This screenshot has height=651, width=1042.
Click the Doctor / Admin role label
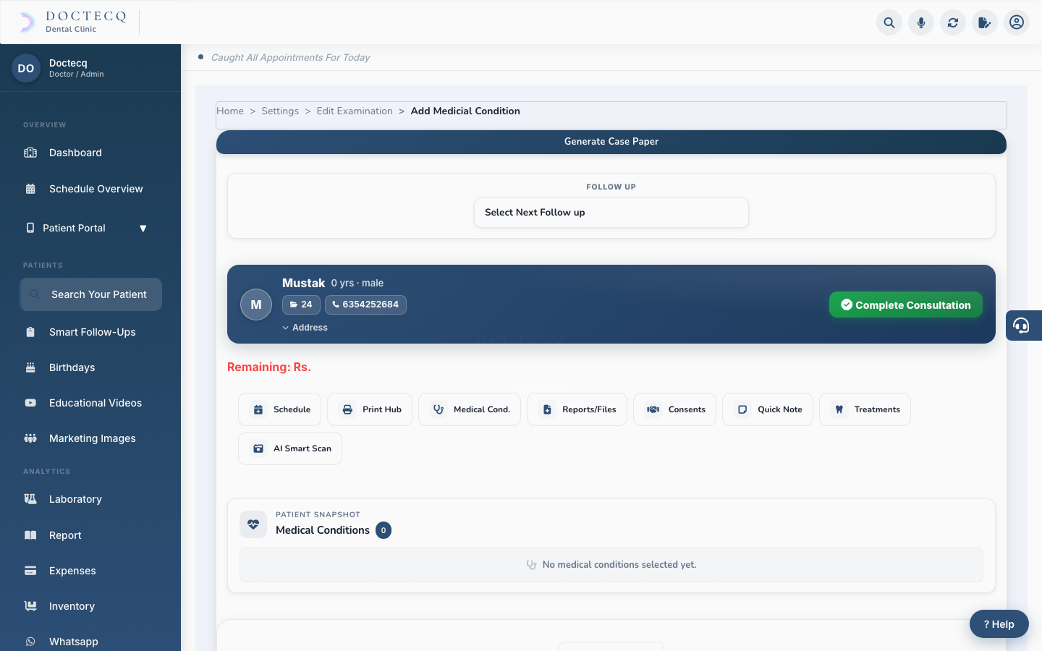pos(77,74)
